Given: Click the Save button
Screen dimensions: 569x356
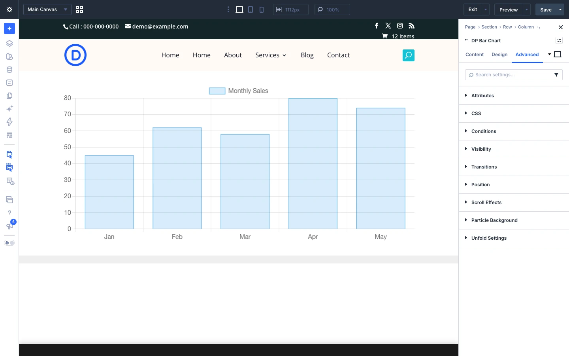Looking at the screenshot, I should (x=546, y=9).
